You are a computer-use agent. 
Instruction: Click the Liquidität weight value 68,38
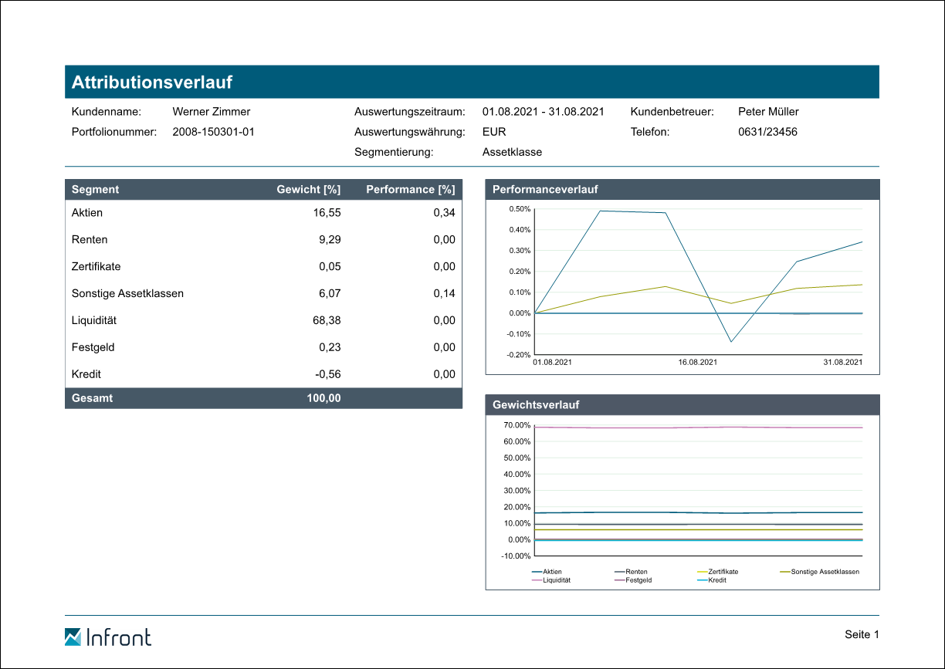pyautogui.click(x=327, y=320)
